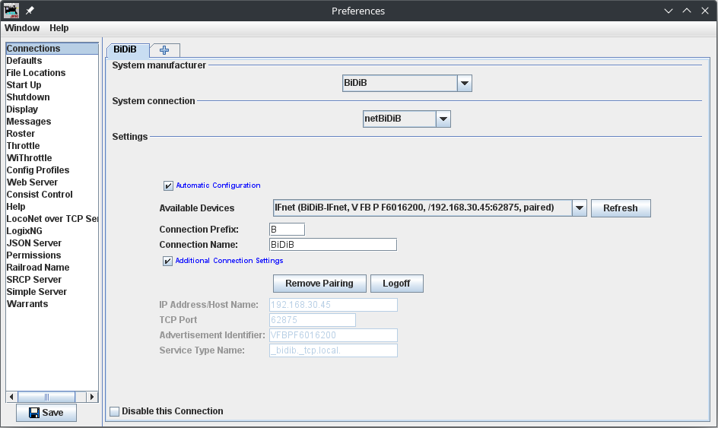Click the floppy disk Save icon
The image size is (718, 428).
click(x=34, y=413)
